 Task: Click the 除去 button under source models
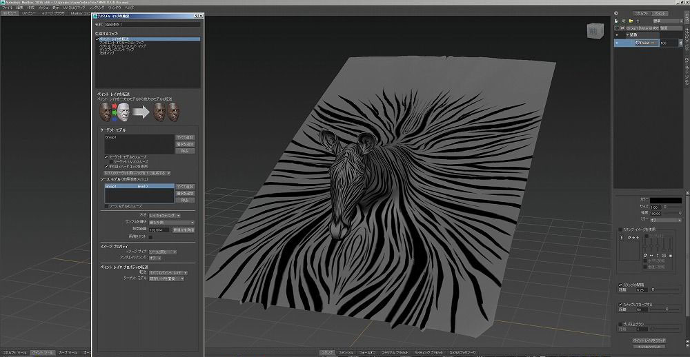pyautogui.click(x=185, y=200)
